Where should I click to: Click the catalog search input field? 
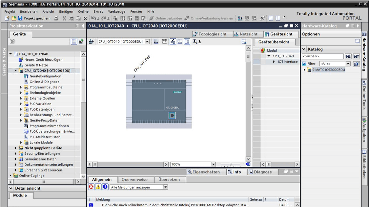tap(323, 56)
